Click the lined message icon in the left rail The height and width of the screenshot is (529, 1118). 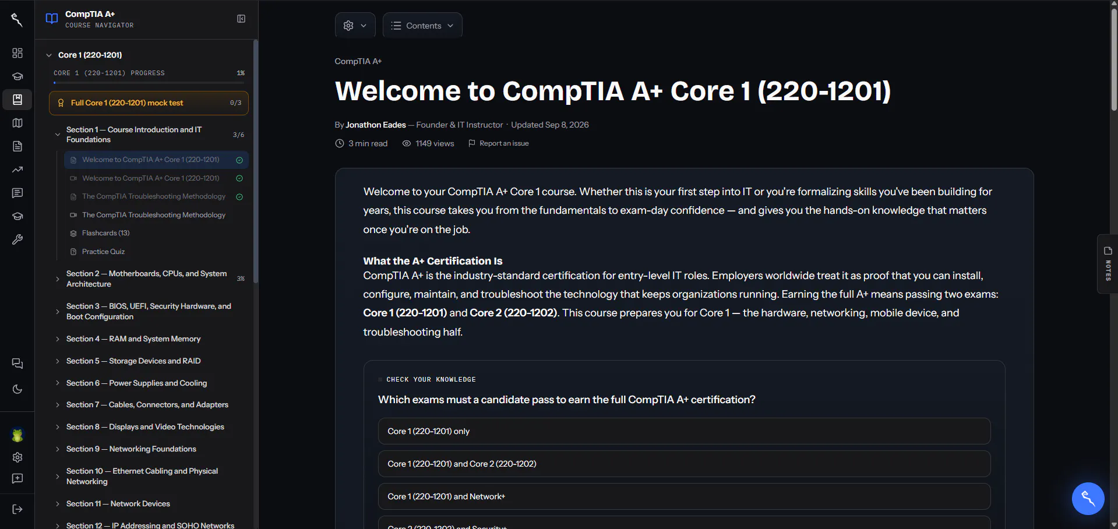point(17,193)
